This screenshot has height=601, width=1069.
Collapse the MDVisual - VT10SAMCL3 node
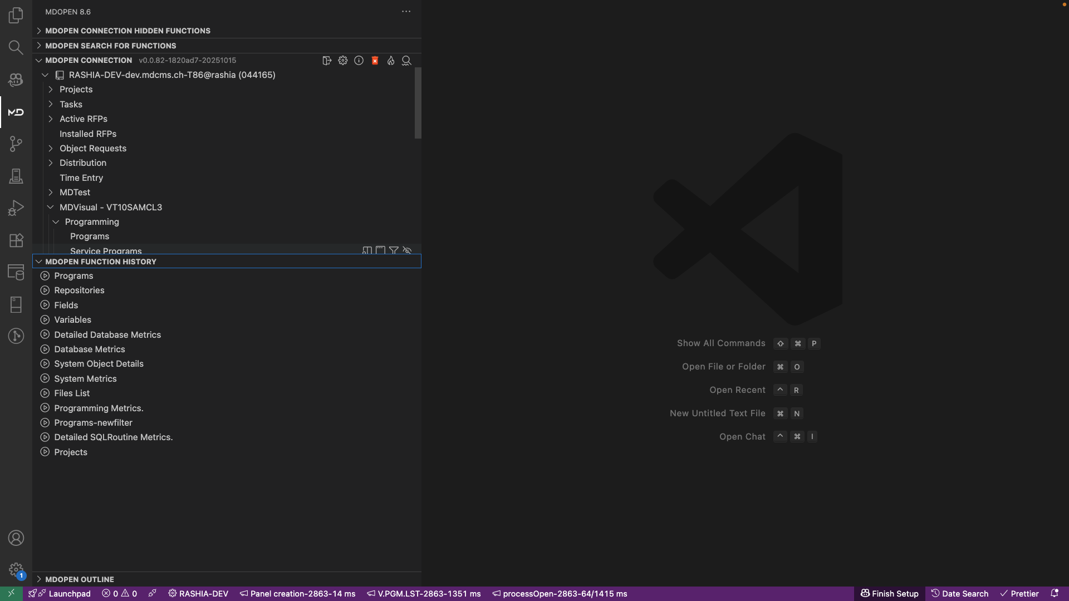(x=51, y=207)
